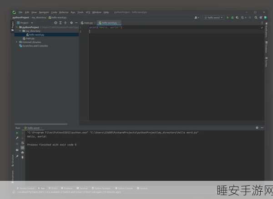
Task: Open the Navigate menu
Action: [44, 12]
